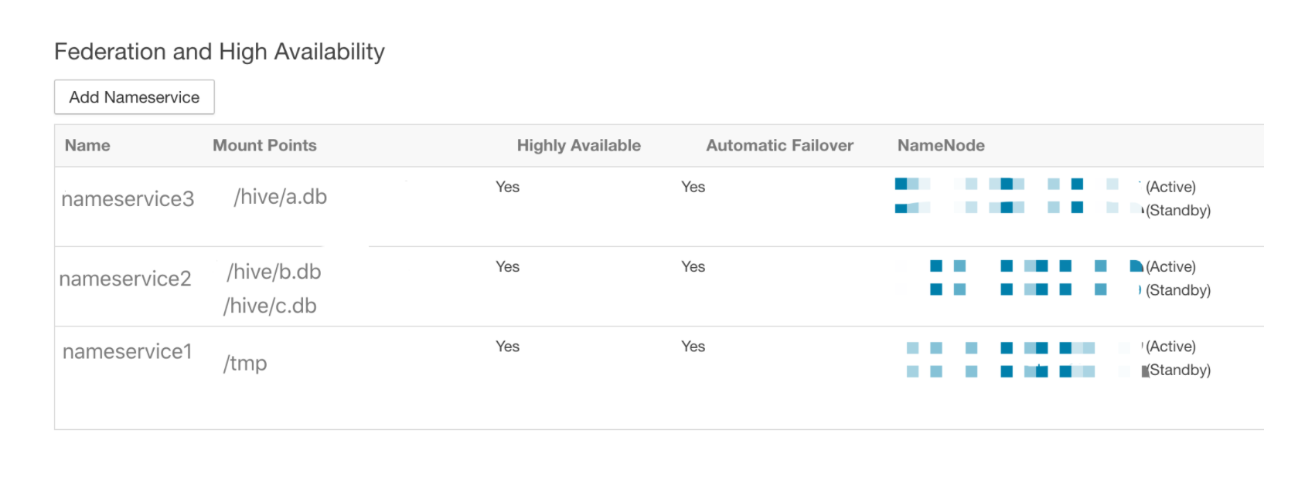Open the nameservice2 entry
Image resolution: width=1305 pixels, height=477 pixels.
(125, 279)
